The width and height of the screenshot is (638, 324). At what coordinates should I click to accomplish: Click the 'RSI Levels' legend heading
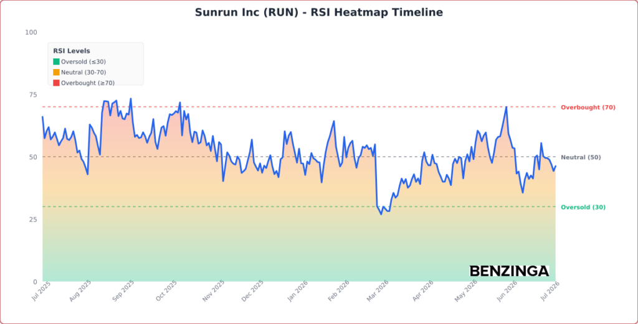[x=72, y=51]
